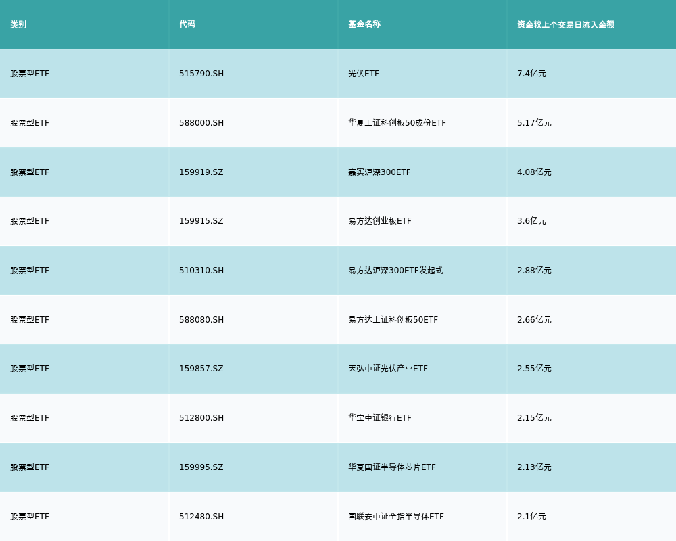Click 股票型ETF in the 159919.SZ row
The height and width of the screenshot is (541, 676).
click(x=30, y=172)
